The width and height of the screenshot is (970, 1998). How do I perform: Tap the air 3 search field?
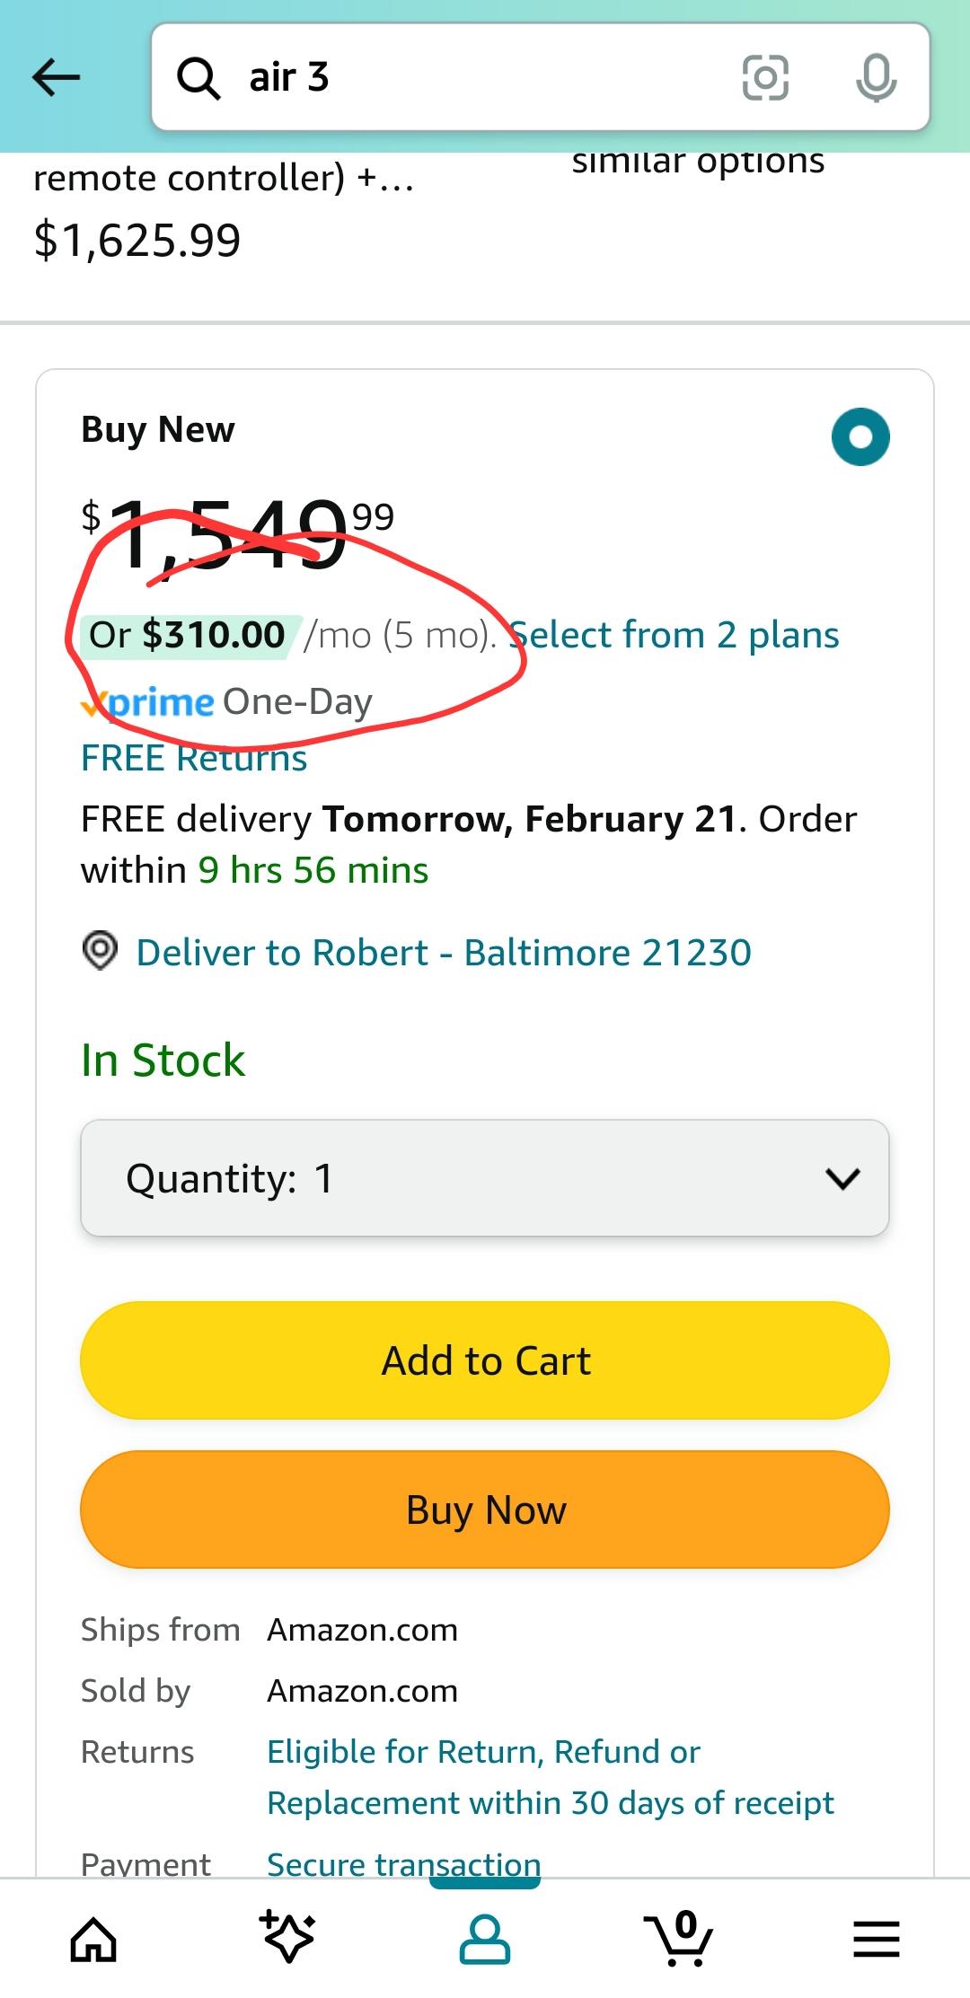click(449, 77)
